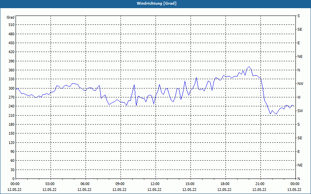Click the "Windrichtung [Grad]" chart title
This screenshot has height=194, width=311.
[x=157, y=3]
